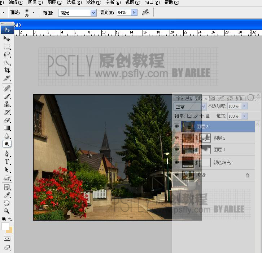Toggle lock all padlock
Screen dimensions: 262x253
[208, 116]
